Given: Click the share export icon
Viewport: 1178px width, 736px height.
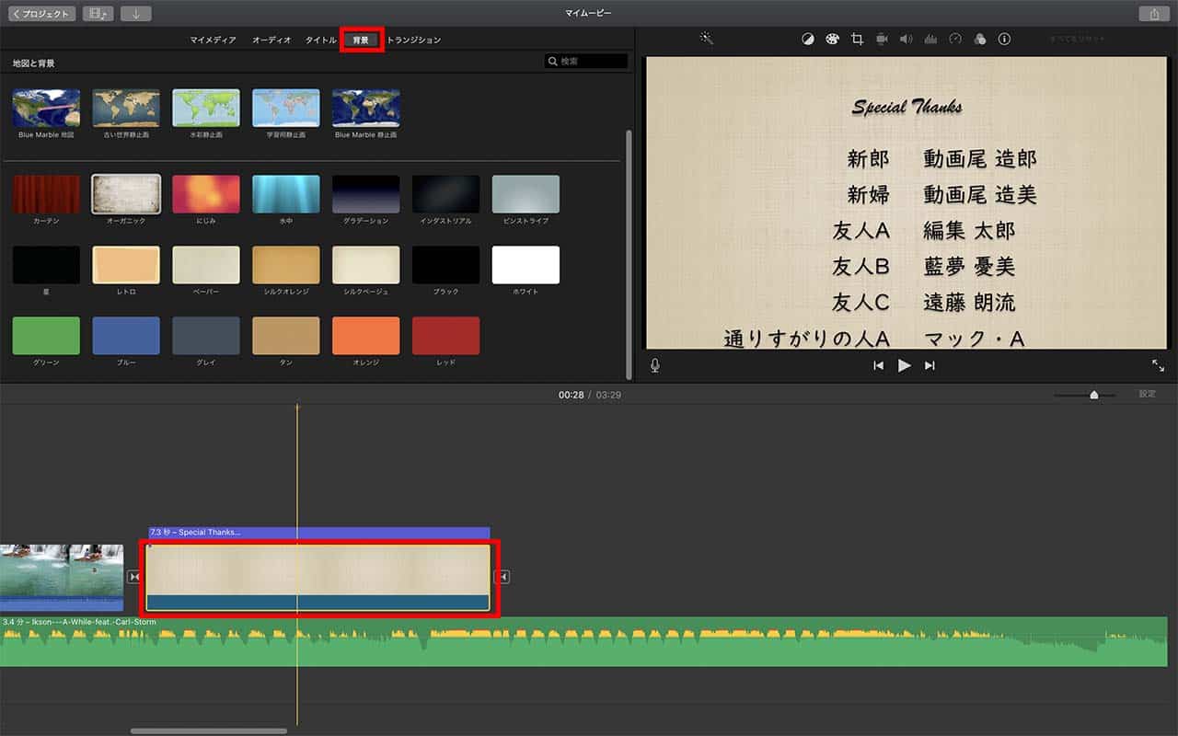Looking at the screenshot, I should click(1153, 14).
